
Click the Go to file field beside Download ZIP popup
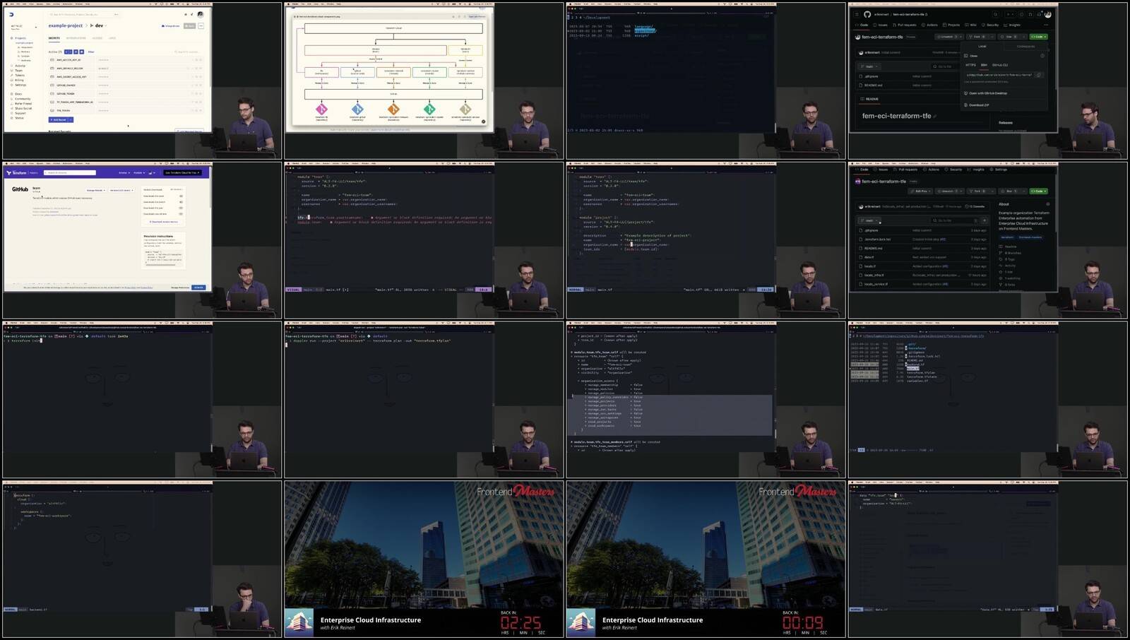point(944,66)
